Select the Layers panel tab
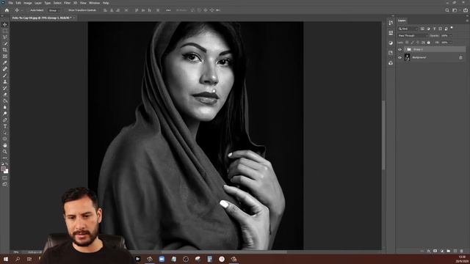 (x=402, y=21)
